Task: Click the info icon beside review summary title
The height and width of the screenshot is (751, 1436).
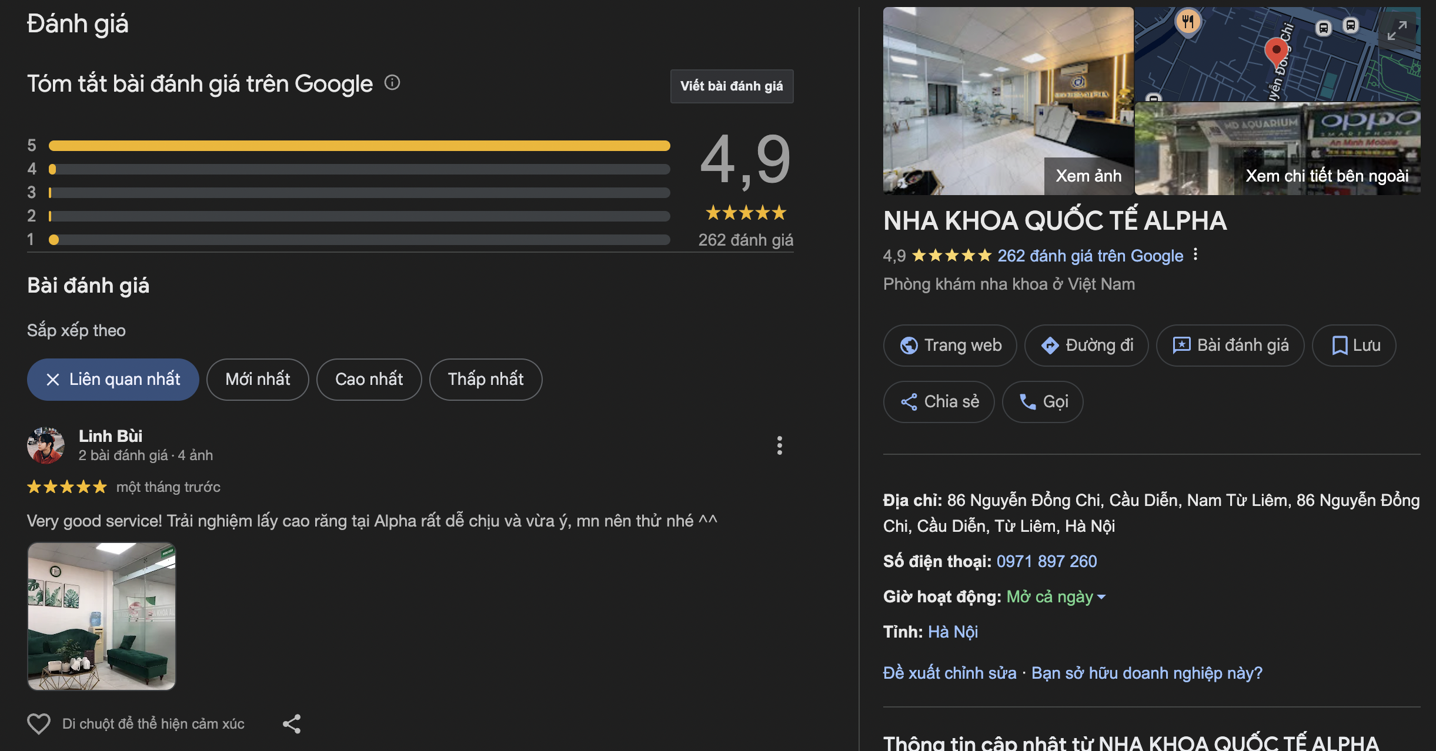Action: click(x=392, y=83)
